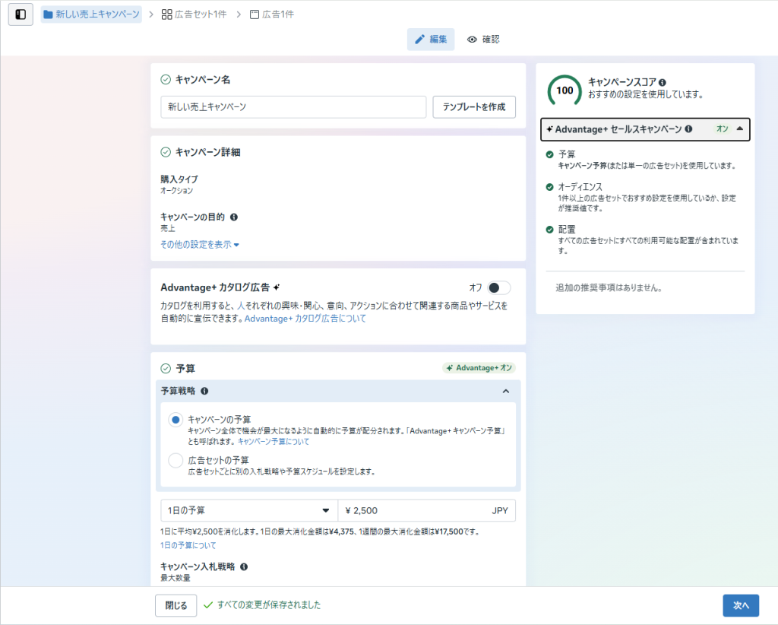Screen dimensions: 778x625
Task: Select キャンペーンの予算 radio button
Action: [176, 420]
